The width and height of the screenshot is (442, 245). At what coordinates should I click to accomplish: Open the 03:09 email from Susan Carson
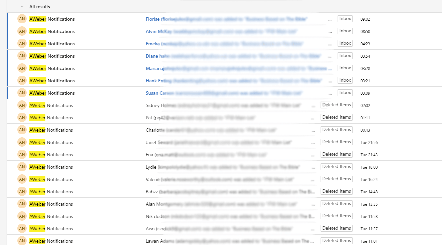click(224, 93)
